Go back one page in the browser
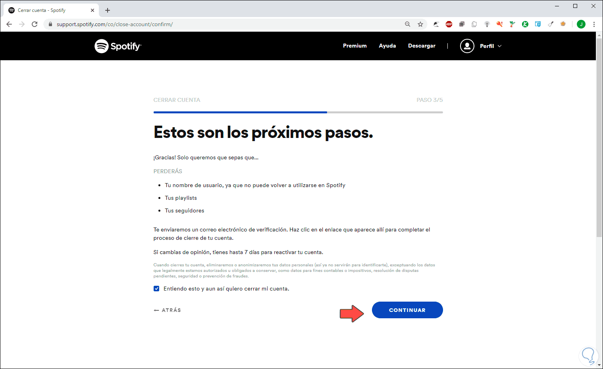Screen dimensions: 603x369 [x=9, y=24]
